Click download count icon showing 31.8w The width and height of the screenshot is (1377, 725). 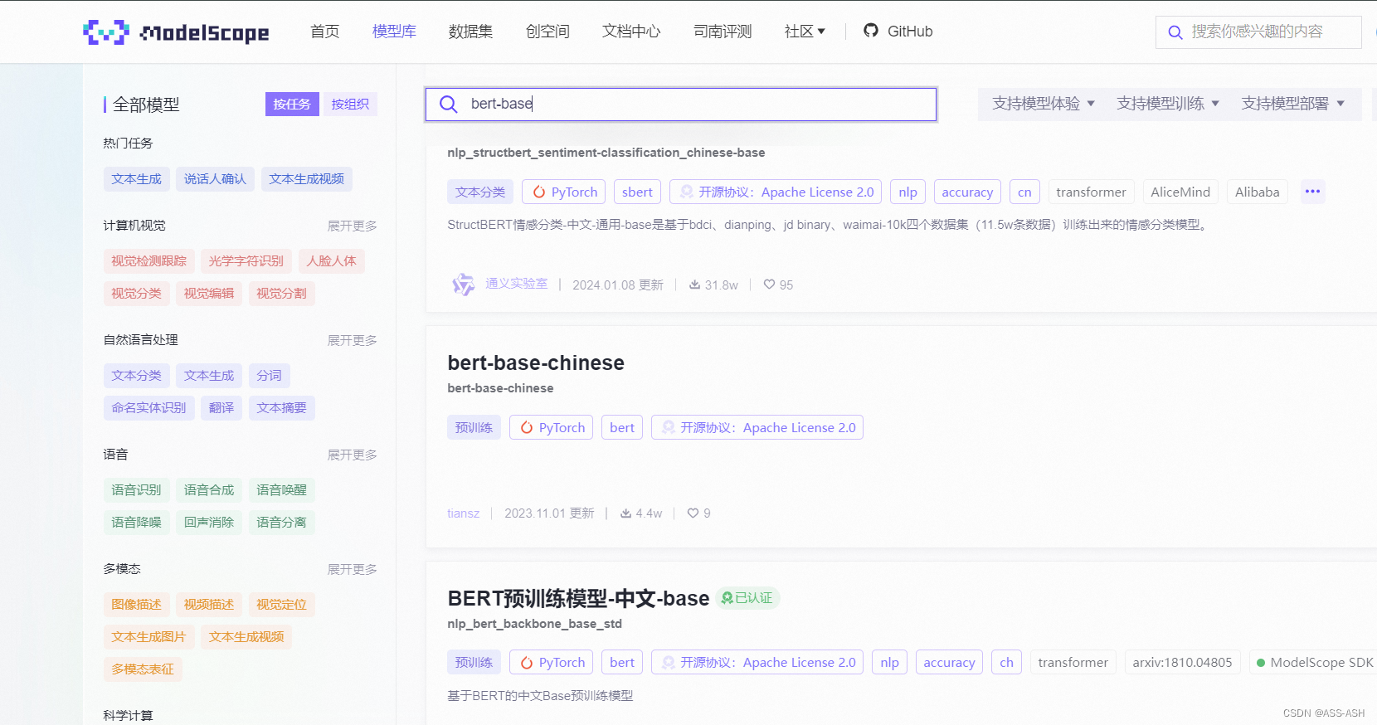click(x=695, y=285)
